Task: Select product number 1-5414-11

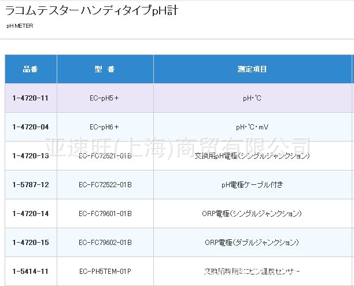Action: point(31,272)
